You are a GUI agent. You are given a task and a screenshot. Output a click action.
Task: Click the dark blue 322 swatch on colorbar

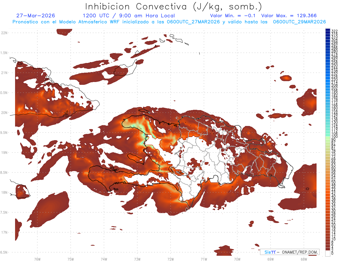tap(328, 30)
